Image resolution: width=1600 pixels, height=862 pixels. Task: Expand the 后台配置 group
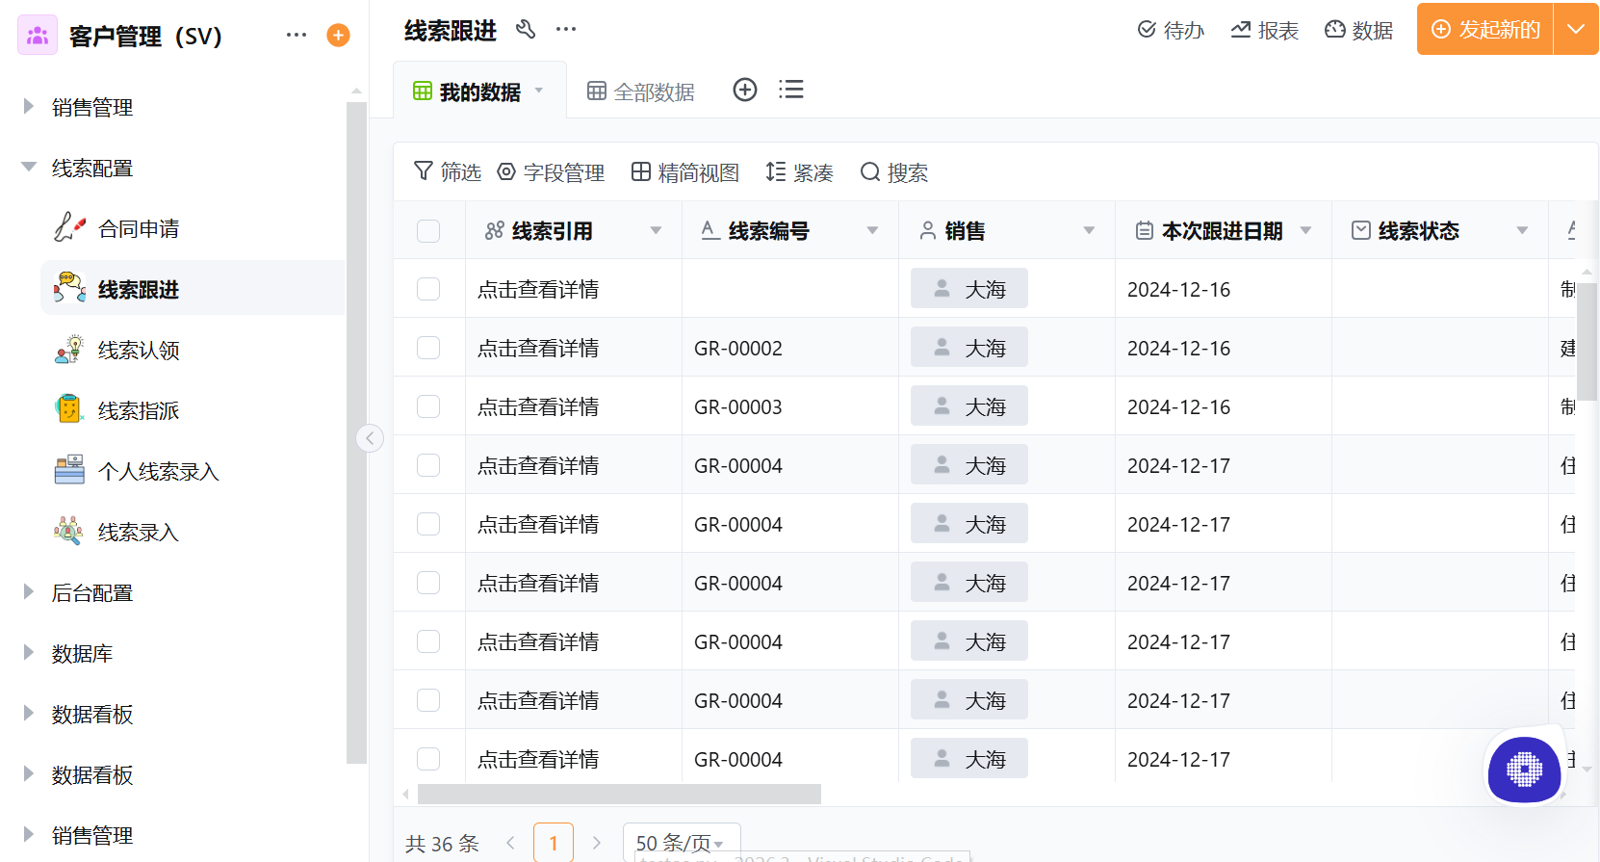point(29,591)
